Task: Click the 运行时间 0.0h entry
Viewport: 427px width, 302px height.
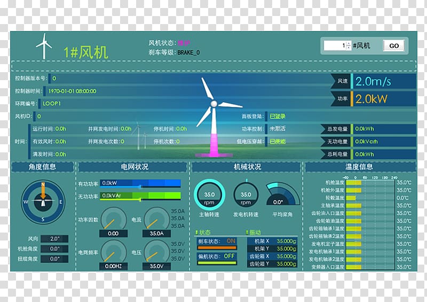Action: (x=49, y=129)
